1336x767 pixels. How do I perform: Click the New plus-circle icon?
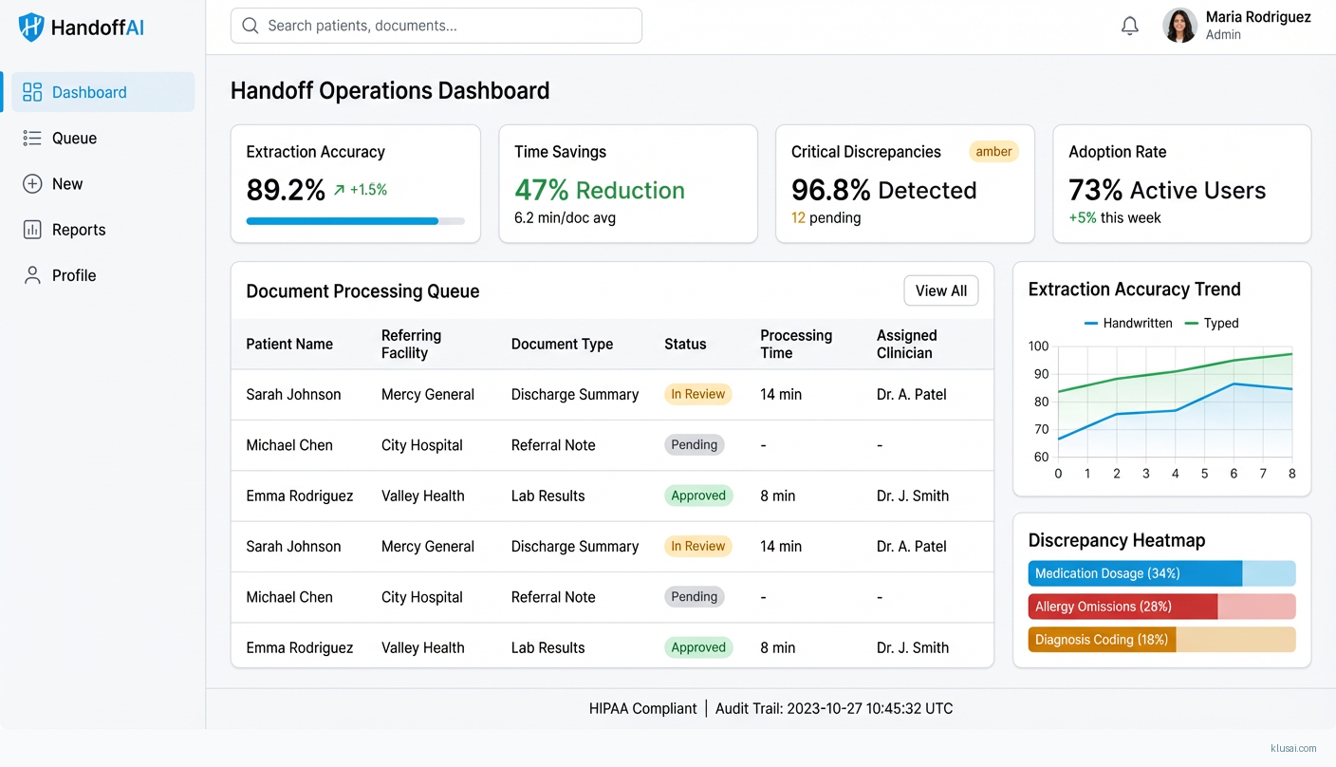point(32,184)
